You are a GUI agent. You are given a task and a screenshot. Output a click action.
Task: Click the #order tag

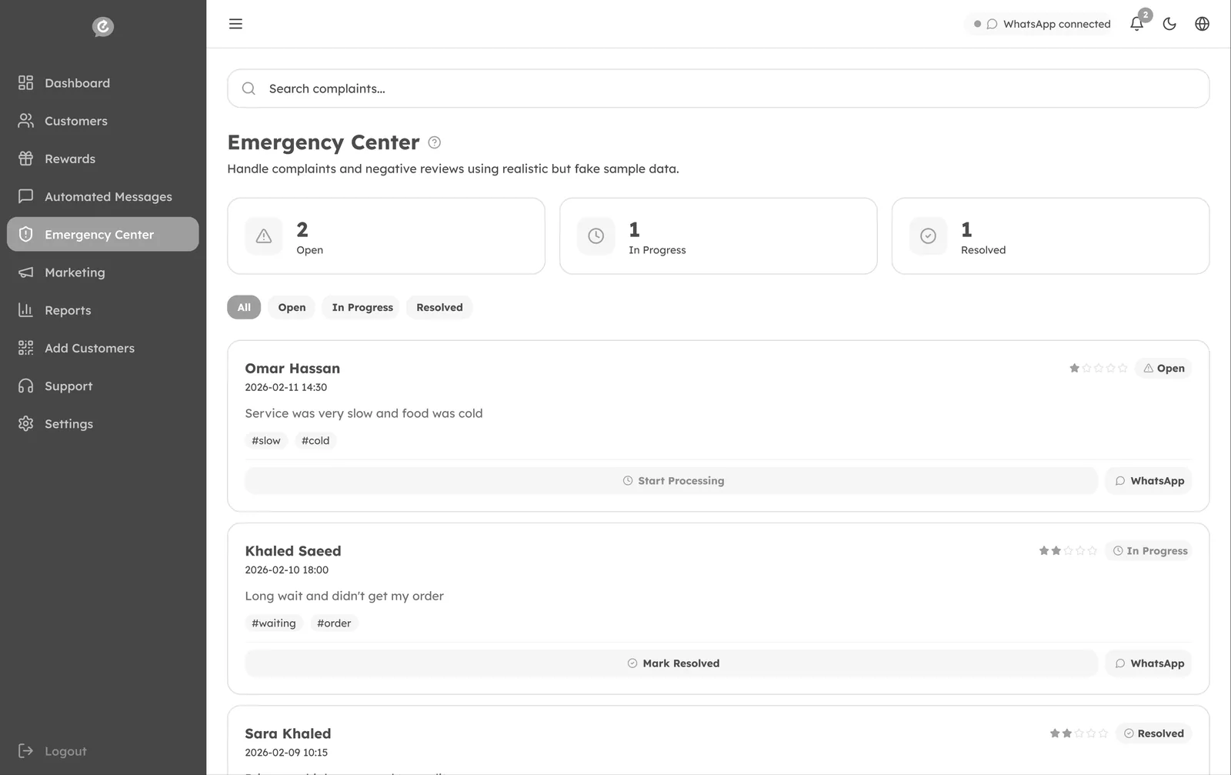(334, 623)
